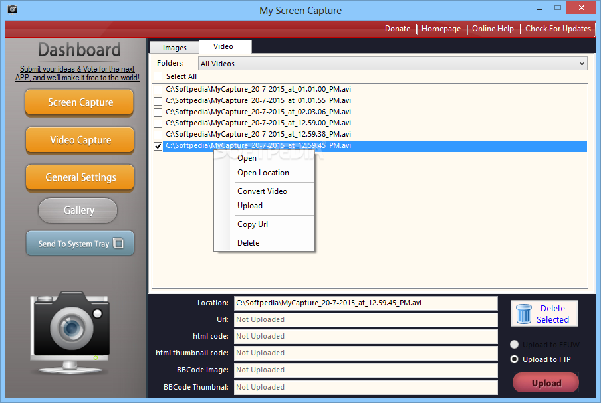Click the Location input field
This screenshot has width=601, height=403.
pos(366,303)
